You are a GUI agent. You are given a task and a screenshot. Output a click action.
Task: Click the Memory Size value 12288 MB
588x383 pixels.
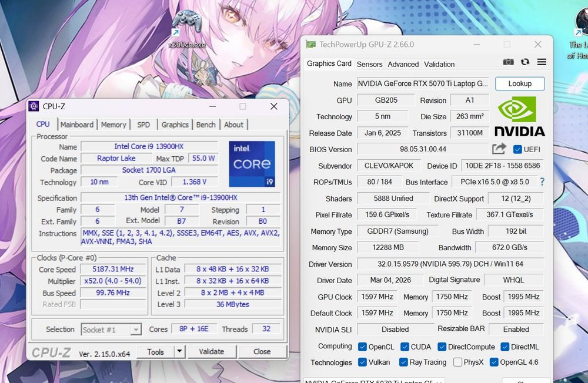387,247
